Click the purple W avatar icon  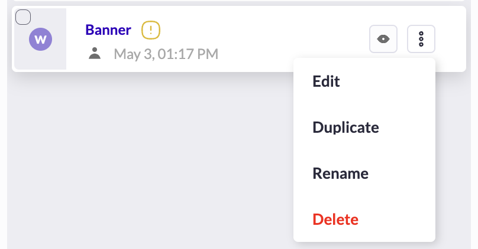pos(41,39)
